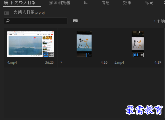Click the 5.mp4 file name label
Image resolution: width=165 pixels, height=120 pixels.
tap(119, 62)
